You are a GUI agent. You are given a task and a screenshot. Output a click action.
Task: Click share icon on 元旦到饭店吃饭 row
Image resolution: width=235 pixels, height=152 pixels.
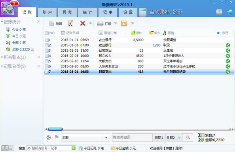228,72
